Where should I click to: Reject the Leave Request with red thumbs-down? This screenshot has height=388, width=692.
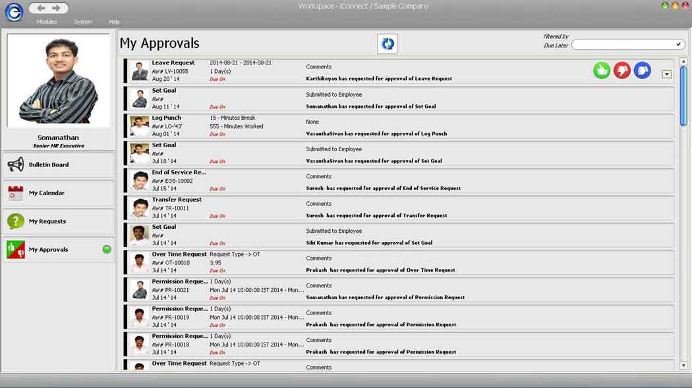point(621,70)
